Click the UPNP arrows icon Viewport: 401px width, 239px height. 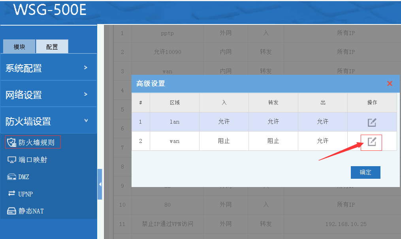point(12,194)
